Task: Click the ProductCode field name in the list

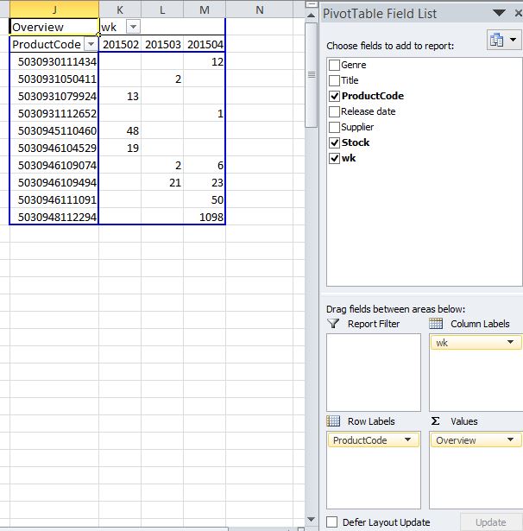Action: pos(372,96)
